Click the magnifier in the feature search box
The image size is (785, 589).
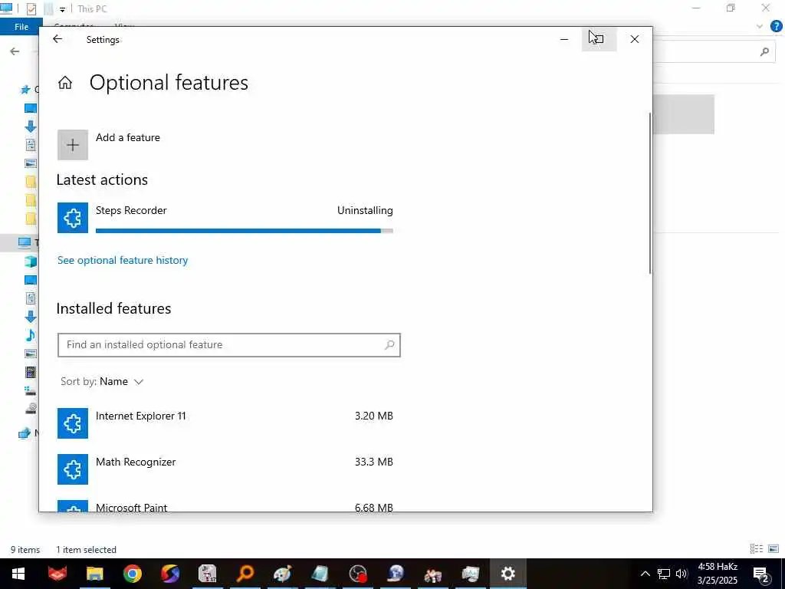click(x=389, y=344)
